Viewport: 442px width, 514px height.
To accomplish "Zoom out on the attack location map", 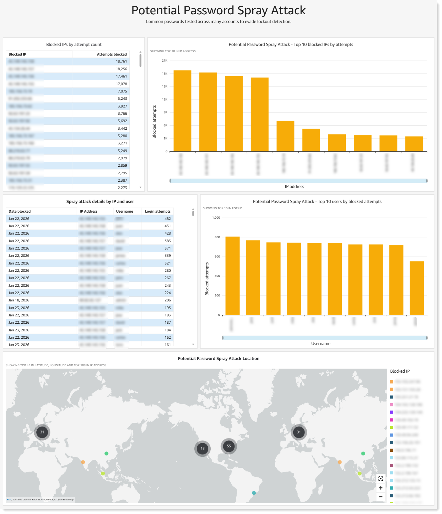I will [x=380, y=496].
